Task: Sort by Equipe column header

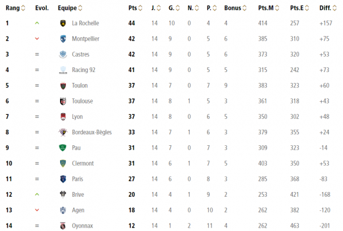Action: pyautogui.click(x=67, y=8)
